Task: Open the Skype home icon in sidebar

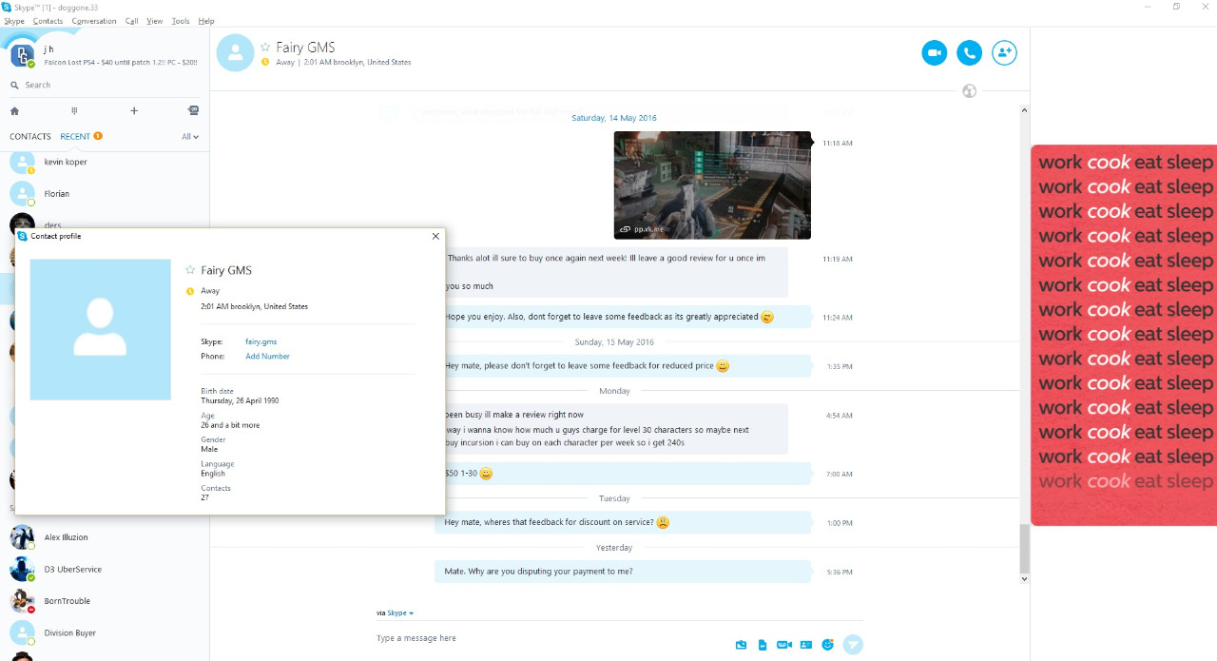Action: click(x=14, y=110)
